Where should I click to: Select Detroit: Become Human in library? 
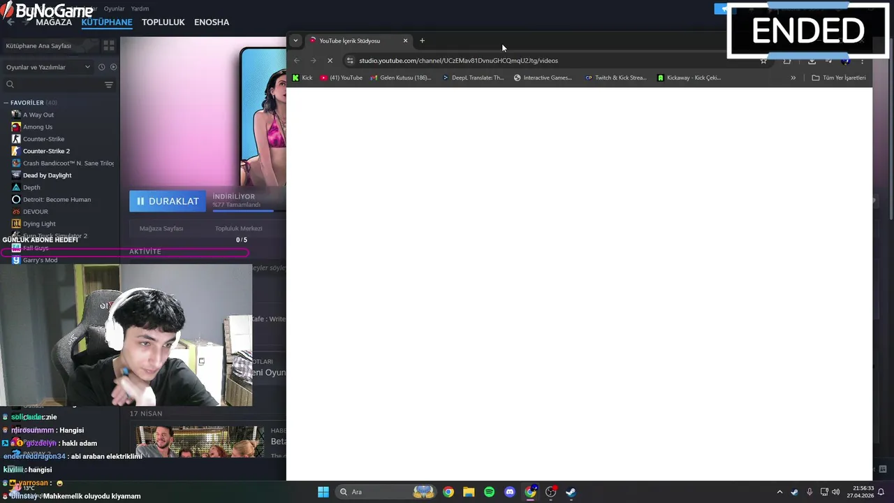[x=57, y=200]
